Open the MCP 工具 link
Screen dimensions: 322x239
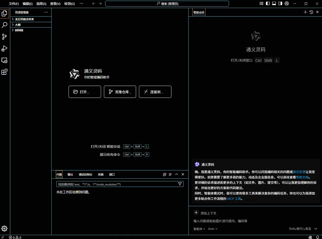tap(234, 199)
